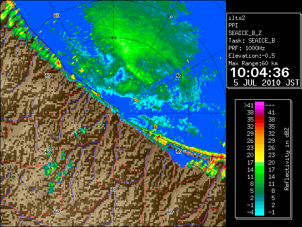Click the 'SEAICE_B_Z' product name
302x227 pixels.
pyautogui.click(x=245, y=33)
